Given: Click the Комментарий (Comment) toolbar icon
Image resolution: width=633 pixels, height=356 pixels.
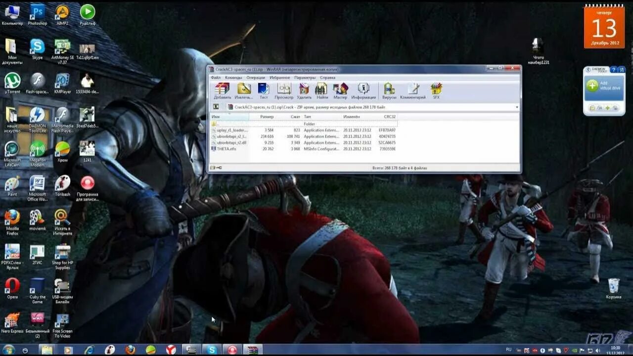Looking at the screenshot, I should pos(413,91).
